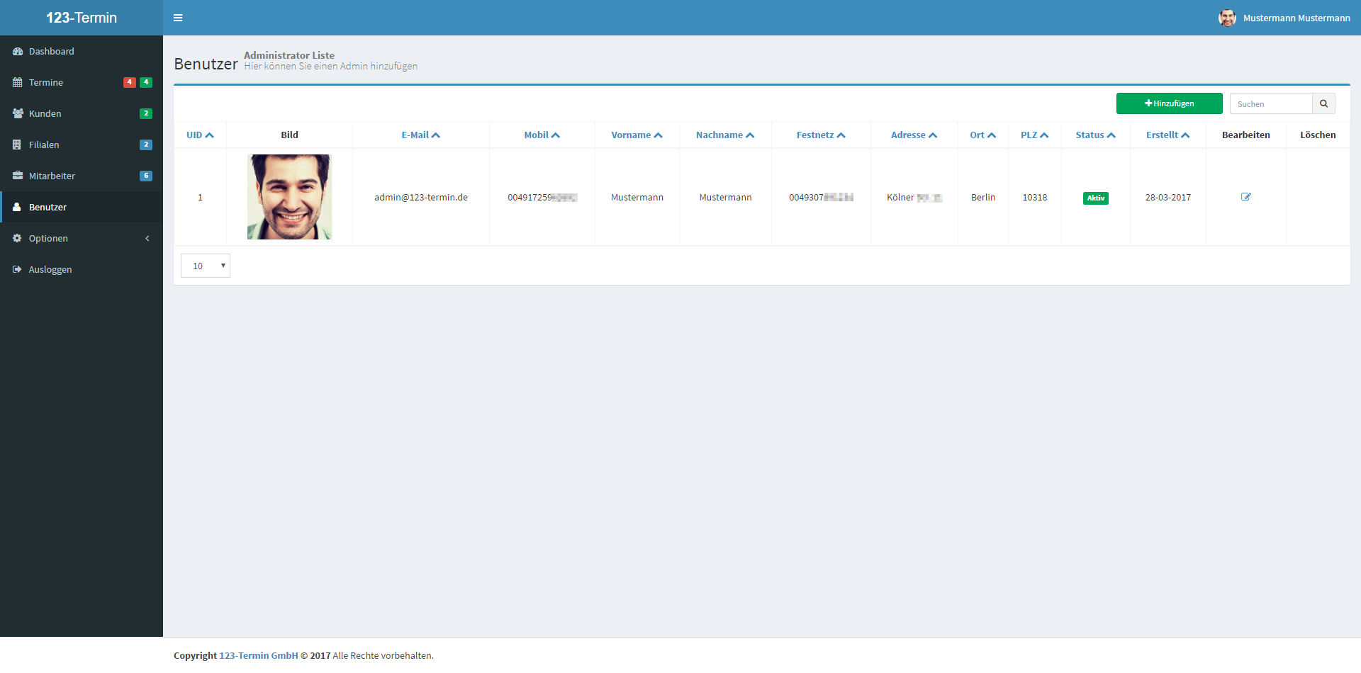Open the rows per page dropdown
This screenshot has height=673, width=1361.
[x=206, y=266]
